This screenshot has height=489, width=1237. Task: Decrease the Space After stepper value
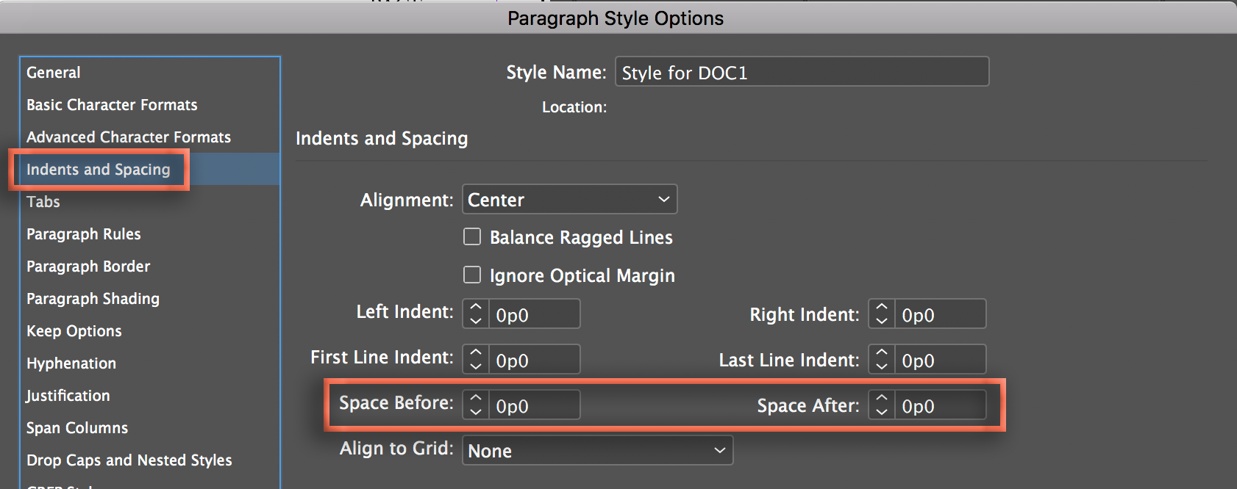click(x=882, y=412)
